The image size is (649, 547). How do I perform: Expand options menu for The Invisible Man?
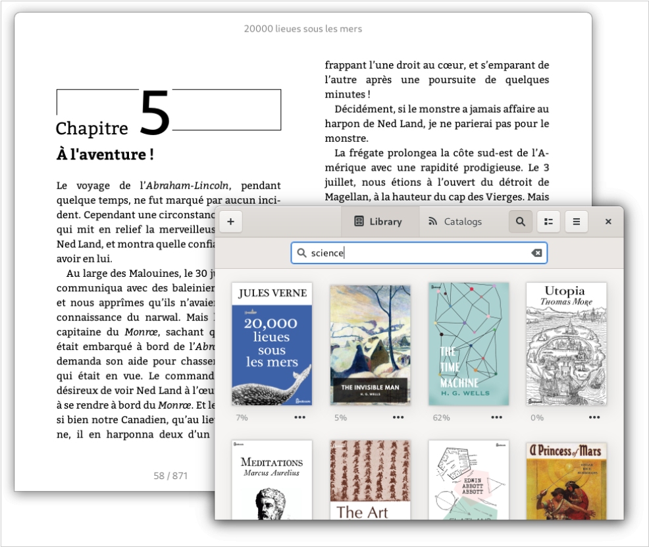click(398, 417)
